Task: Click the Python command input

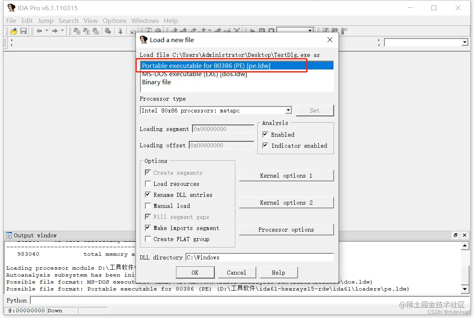Action: [x=249, y=300]
